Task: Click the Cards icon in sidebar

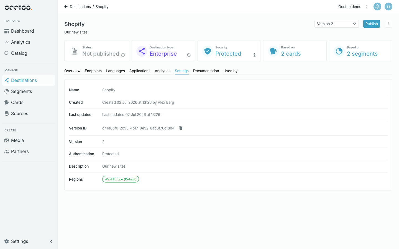Action: coord(7,103)
